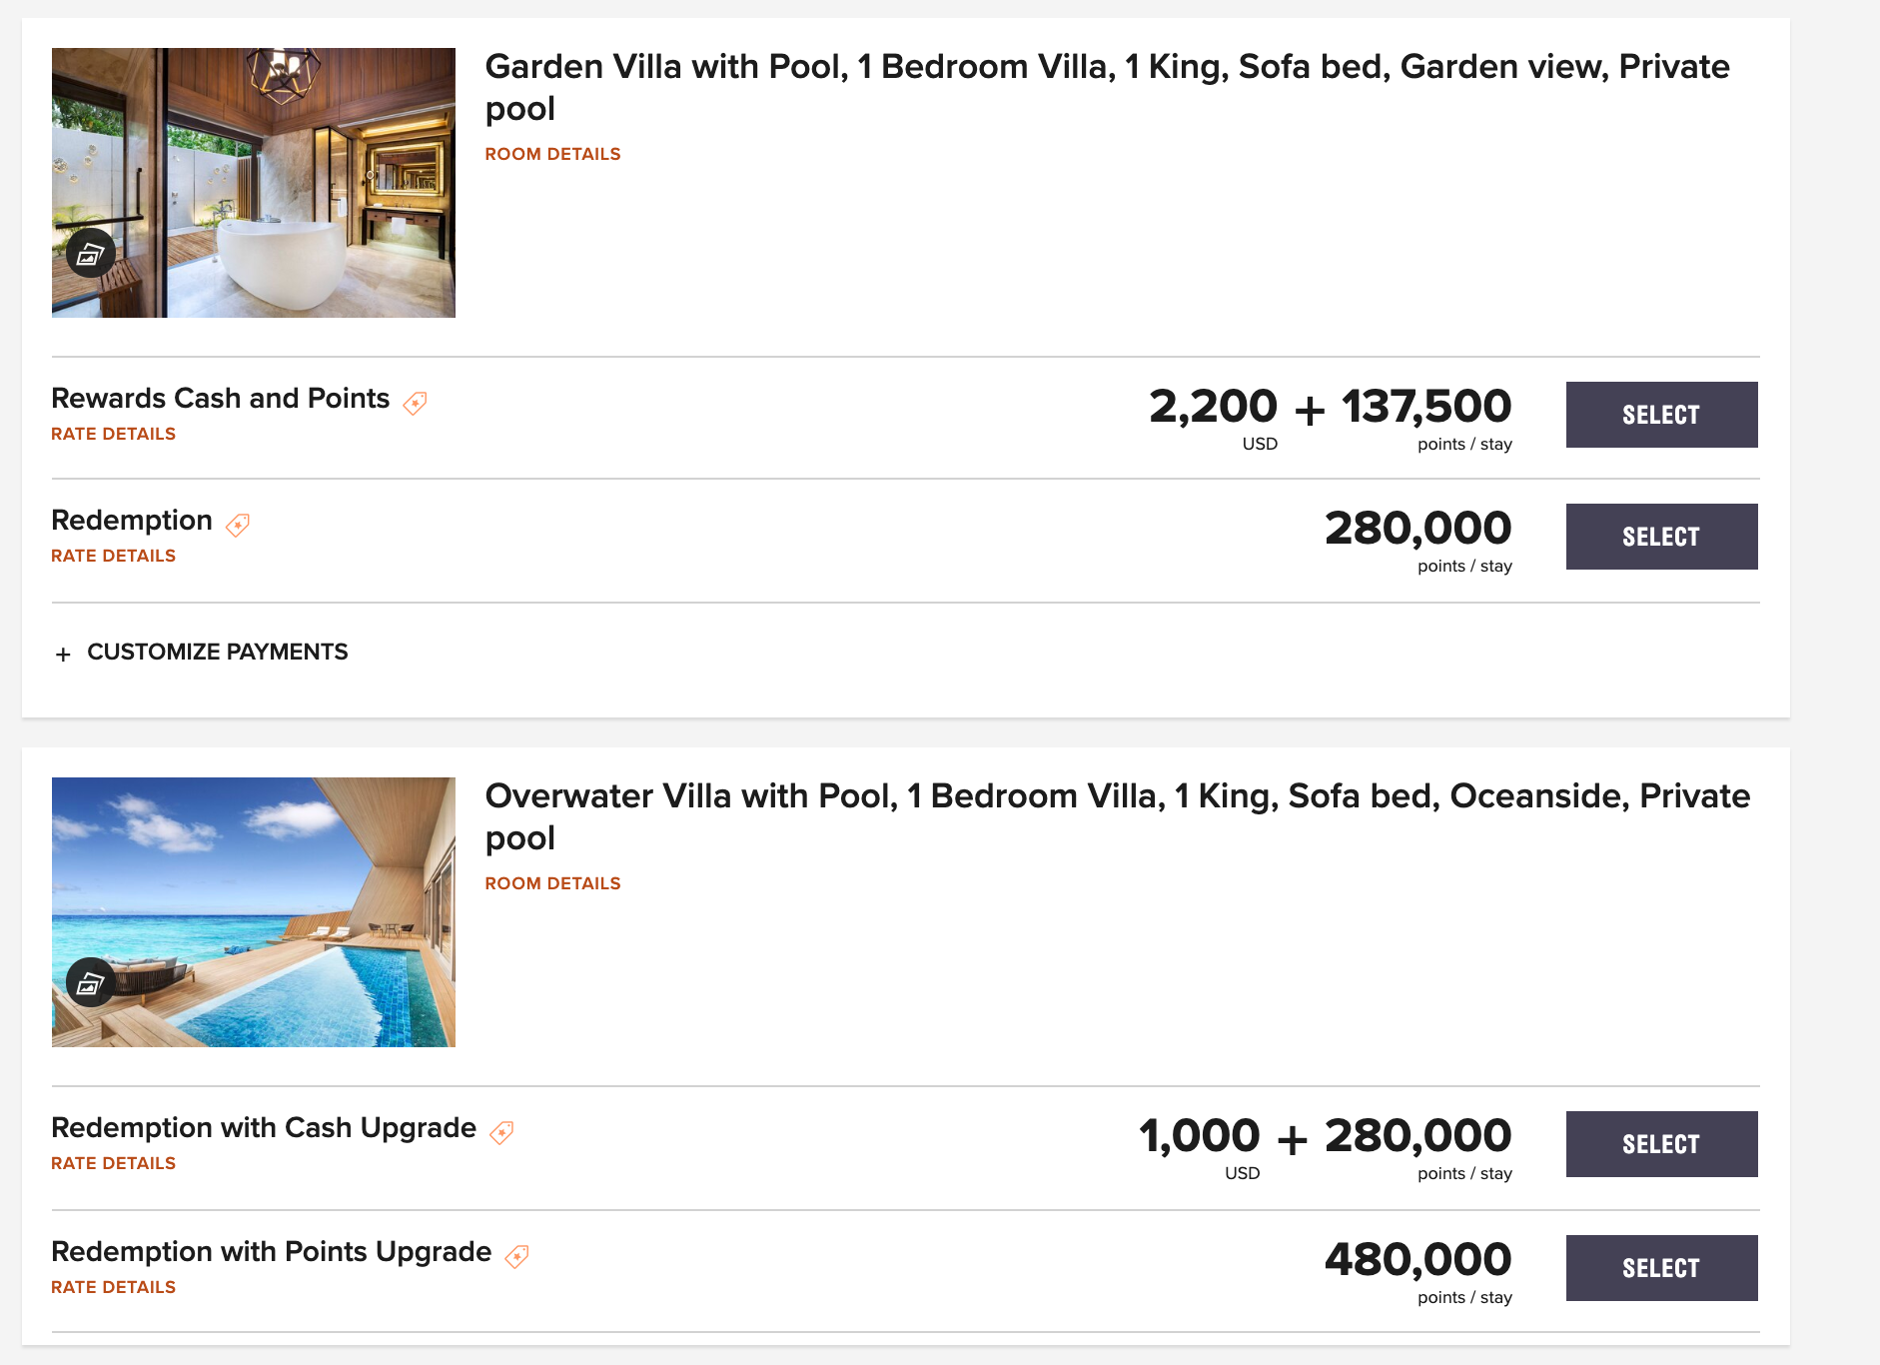The width and height of the screenshot is (1880, 1365).
Task: View Rate Details under Redemption
Action: 113,556
